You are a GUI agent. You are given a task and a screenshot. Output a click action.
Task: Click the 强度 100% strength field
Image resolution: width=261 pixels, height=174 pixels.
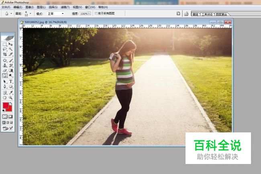pos(84,14)
